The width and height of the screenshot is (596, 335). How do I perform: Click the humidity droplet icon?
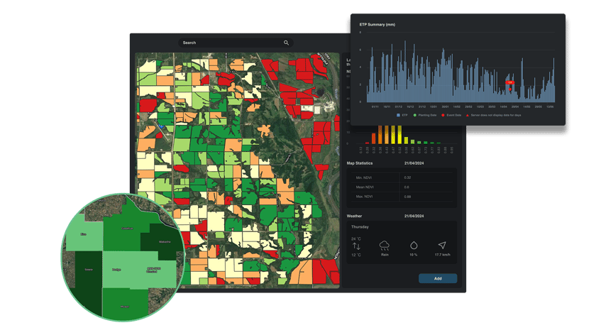coord(414,246)
